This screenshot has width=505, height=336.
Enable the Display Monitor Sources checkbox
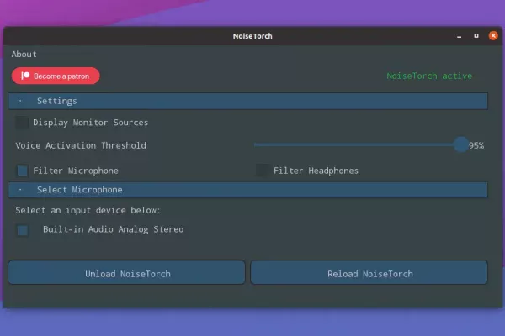(x=22, y=123)
